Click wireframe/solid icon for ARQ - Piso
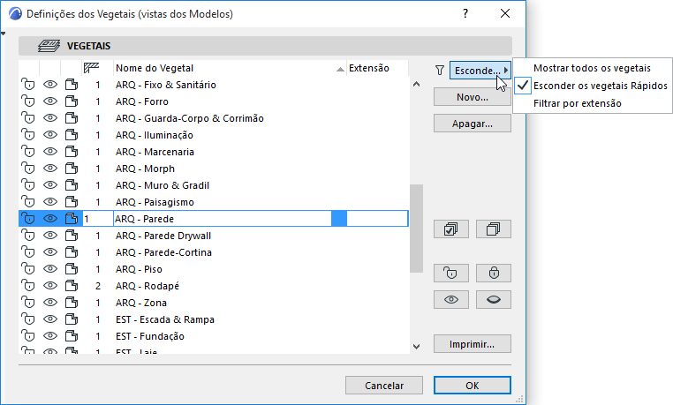Screen dimensions: 673x405 coord(72,269)
